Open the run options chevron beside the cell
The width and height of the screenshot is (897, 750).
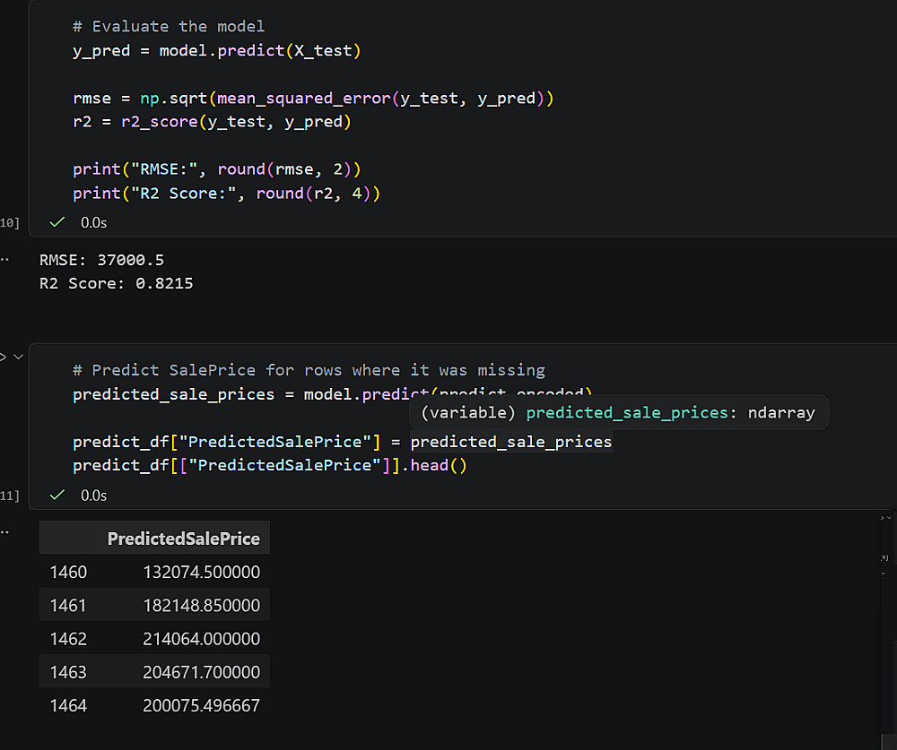tap(17, 357)
